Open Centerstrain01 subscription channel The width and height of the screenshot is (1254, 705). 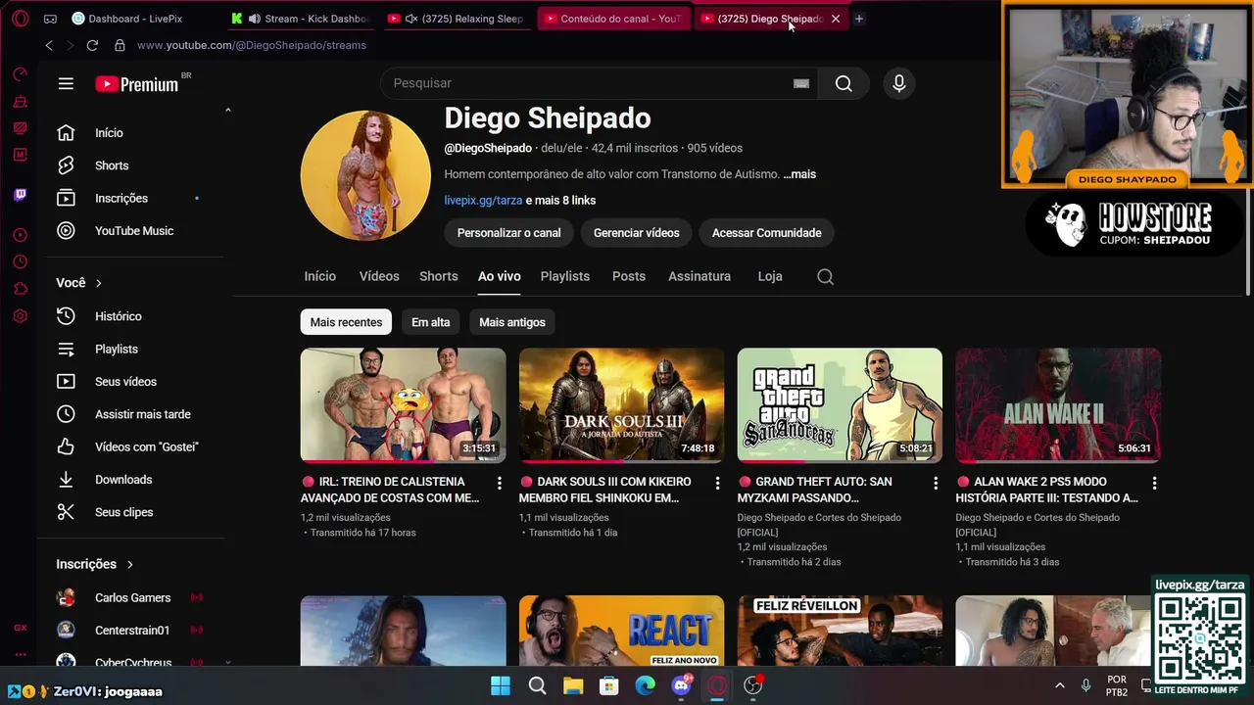coord(130,631)
